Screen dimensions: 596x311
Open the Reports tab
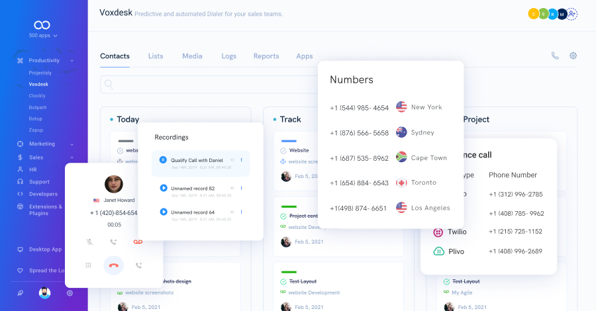pos(266,56)
